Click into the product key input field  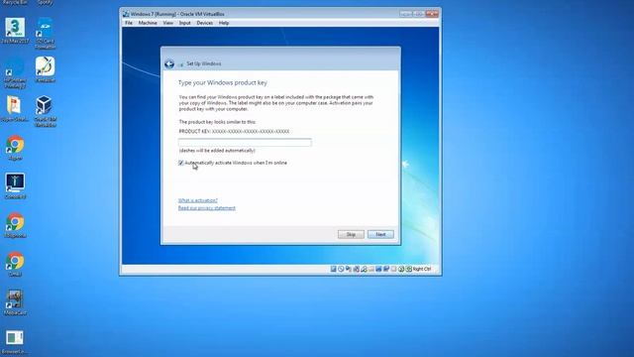(245, 142)
